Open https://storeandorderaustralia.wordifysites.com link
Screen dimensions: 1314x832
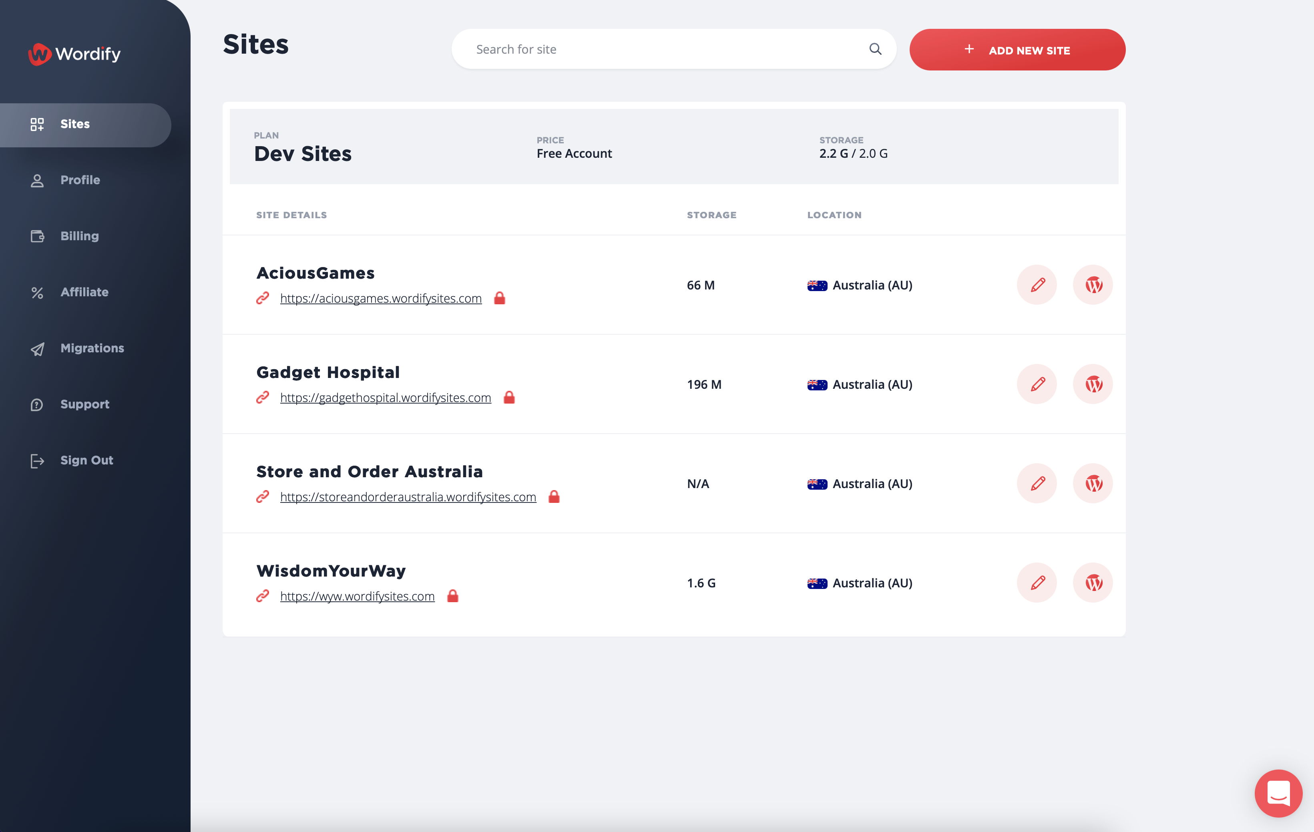[408, 497]
